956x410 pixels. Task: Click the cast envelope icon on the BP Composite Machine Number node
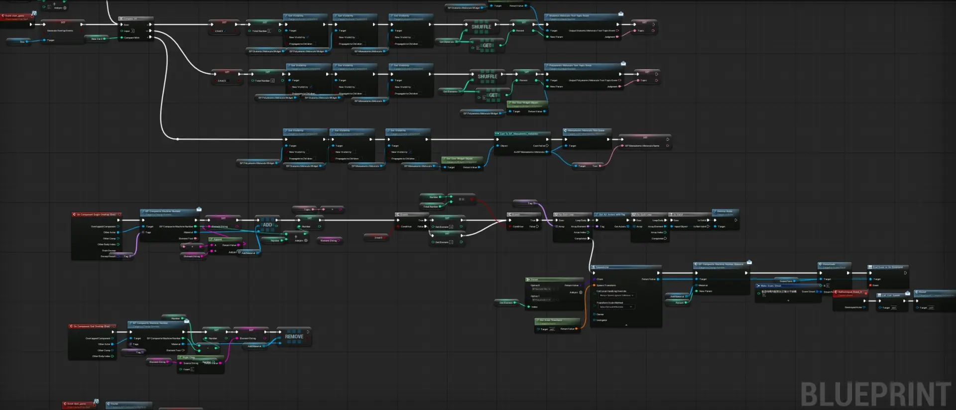tap(199, 209)
